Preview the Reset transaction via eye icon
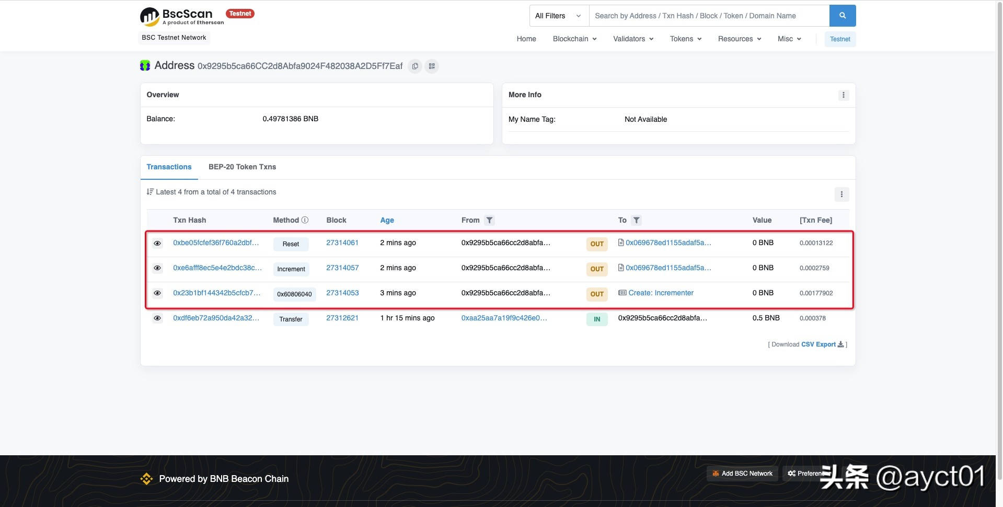Viewport: 1003px width, 507px height. pyautogui.click(x=157, y=243)
